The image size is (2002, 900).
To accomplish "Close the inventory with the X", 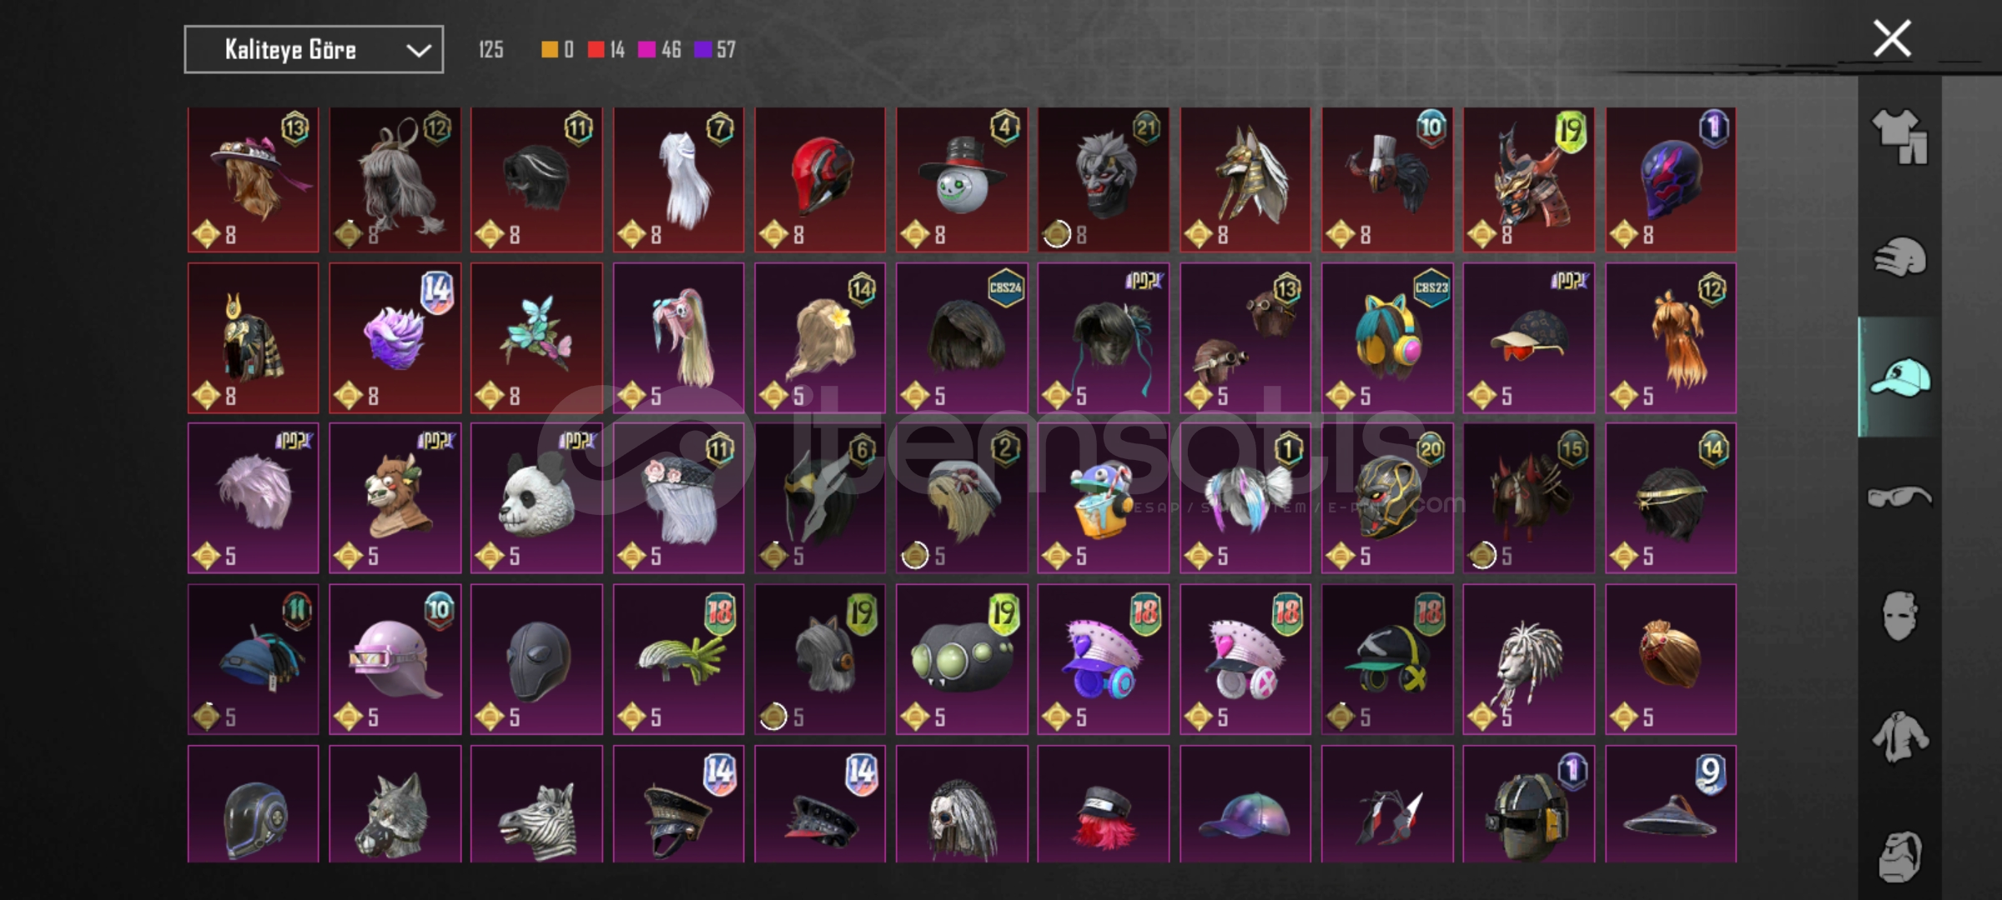I will pyautogui.click(x=1892, y=38).
